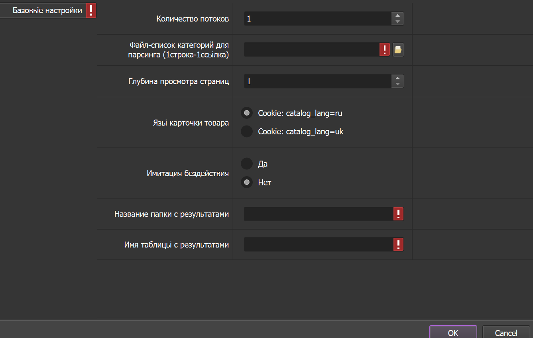Click the error icon in category file field

384,50
